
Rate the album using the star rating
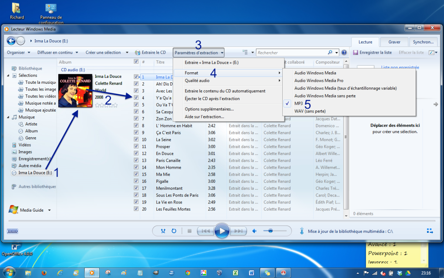click(x=106, y=105)
